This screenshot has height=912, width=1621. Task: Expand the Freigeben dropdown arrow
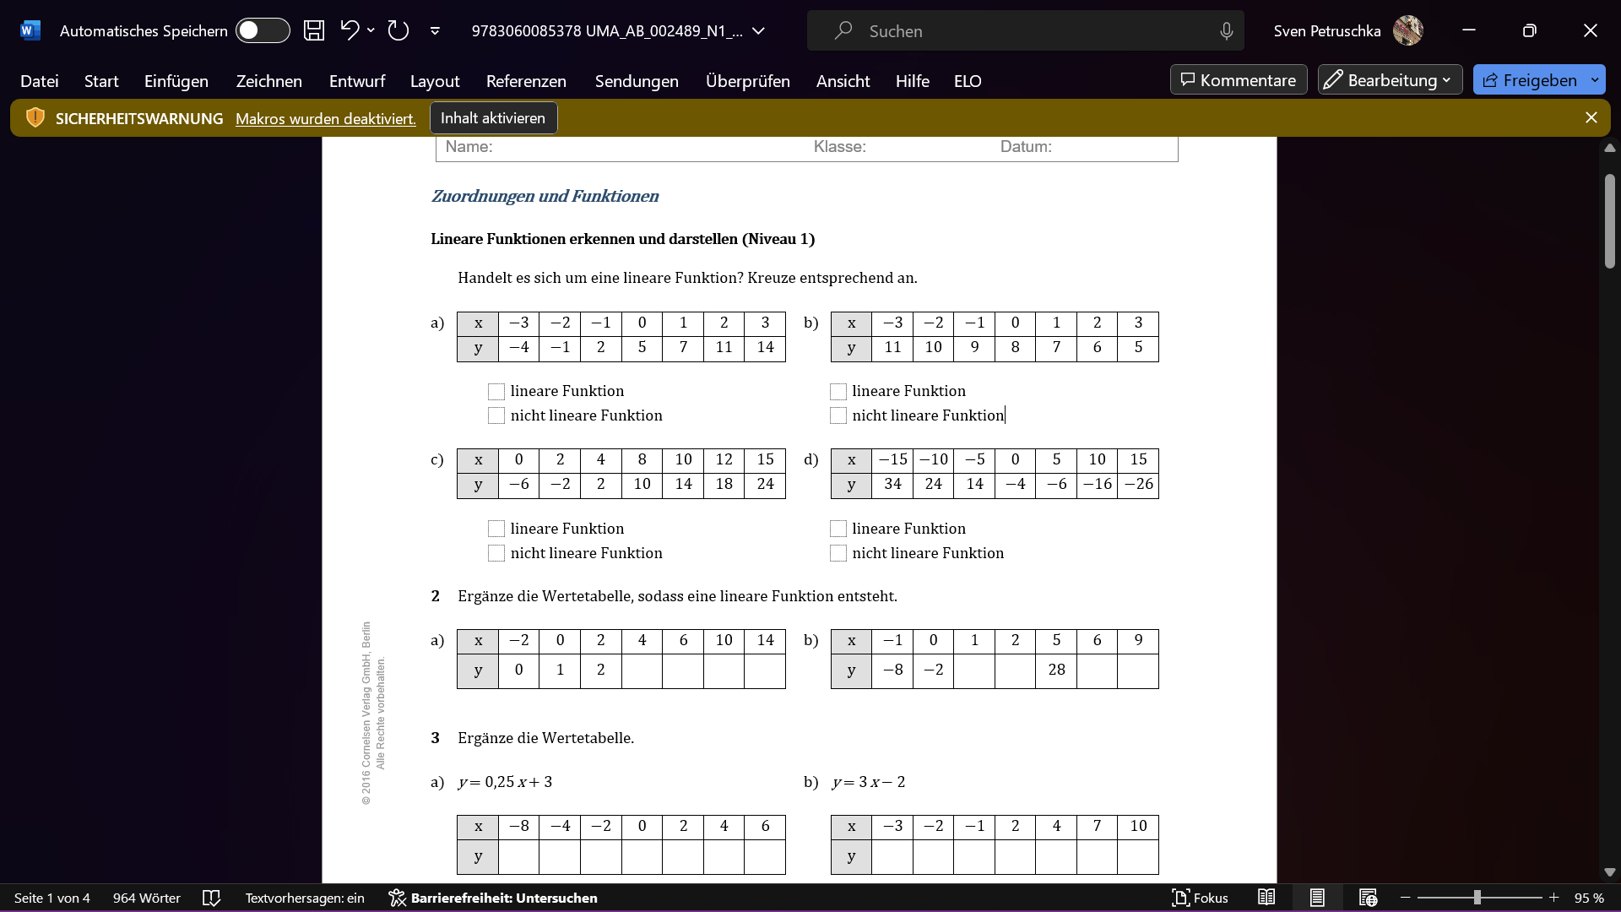pos(1595,80)
